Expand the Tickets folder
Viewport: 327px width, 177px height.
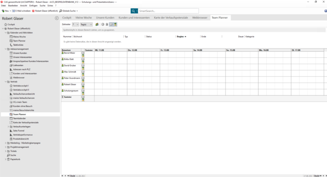pyautogui.click(x=6, y=151)
